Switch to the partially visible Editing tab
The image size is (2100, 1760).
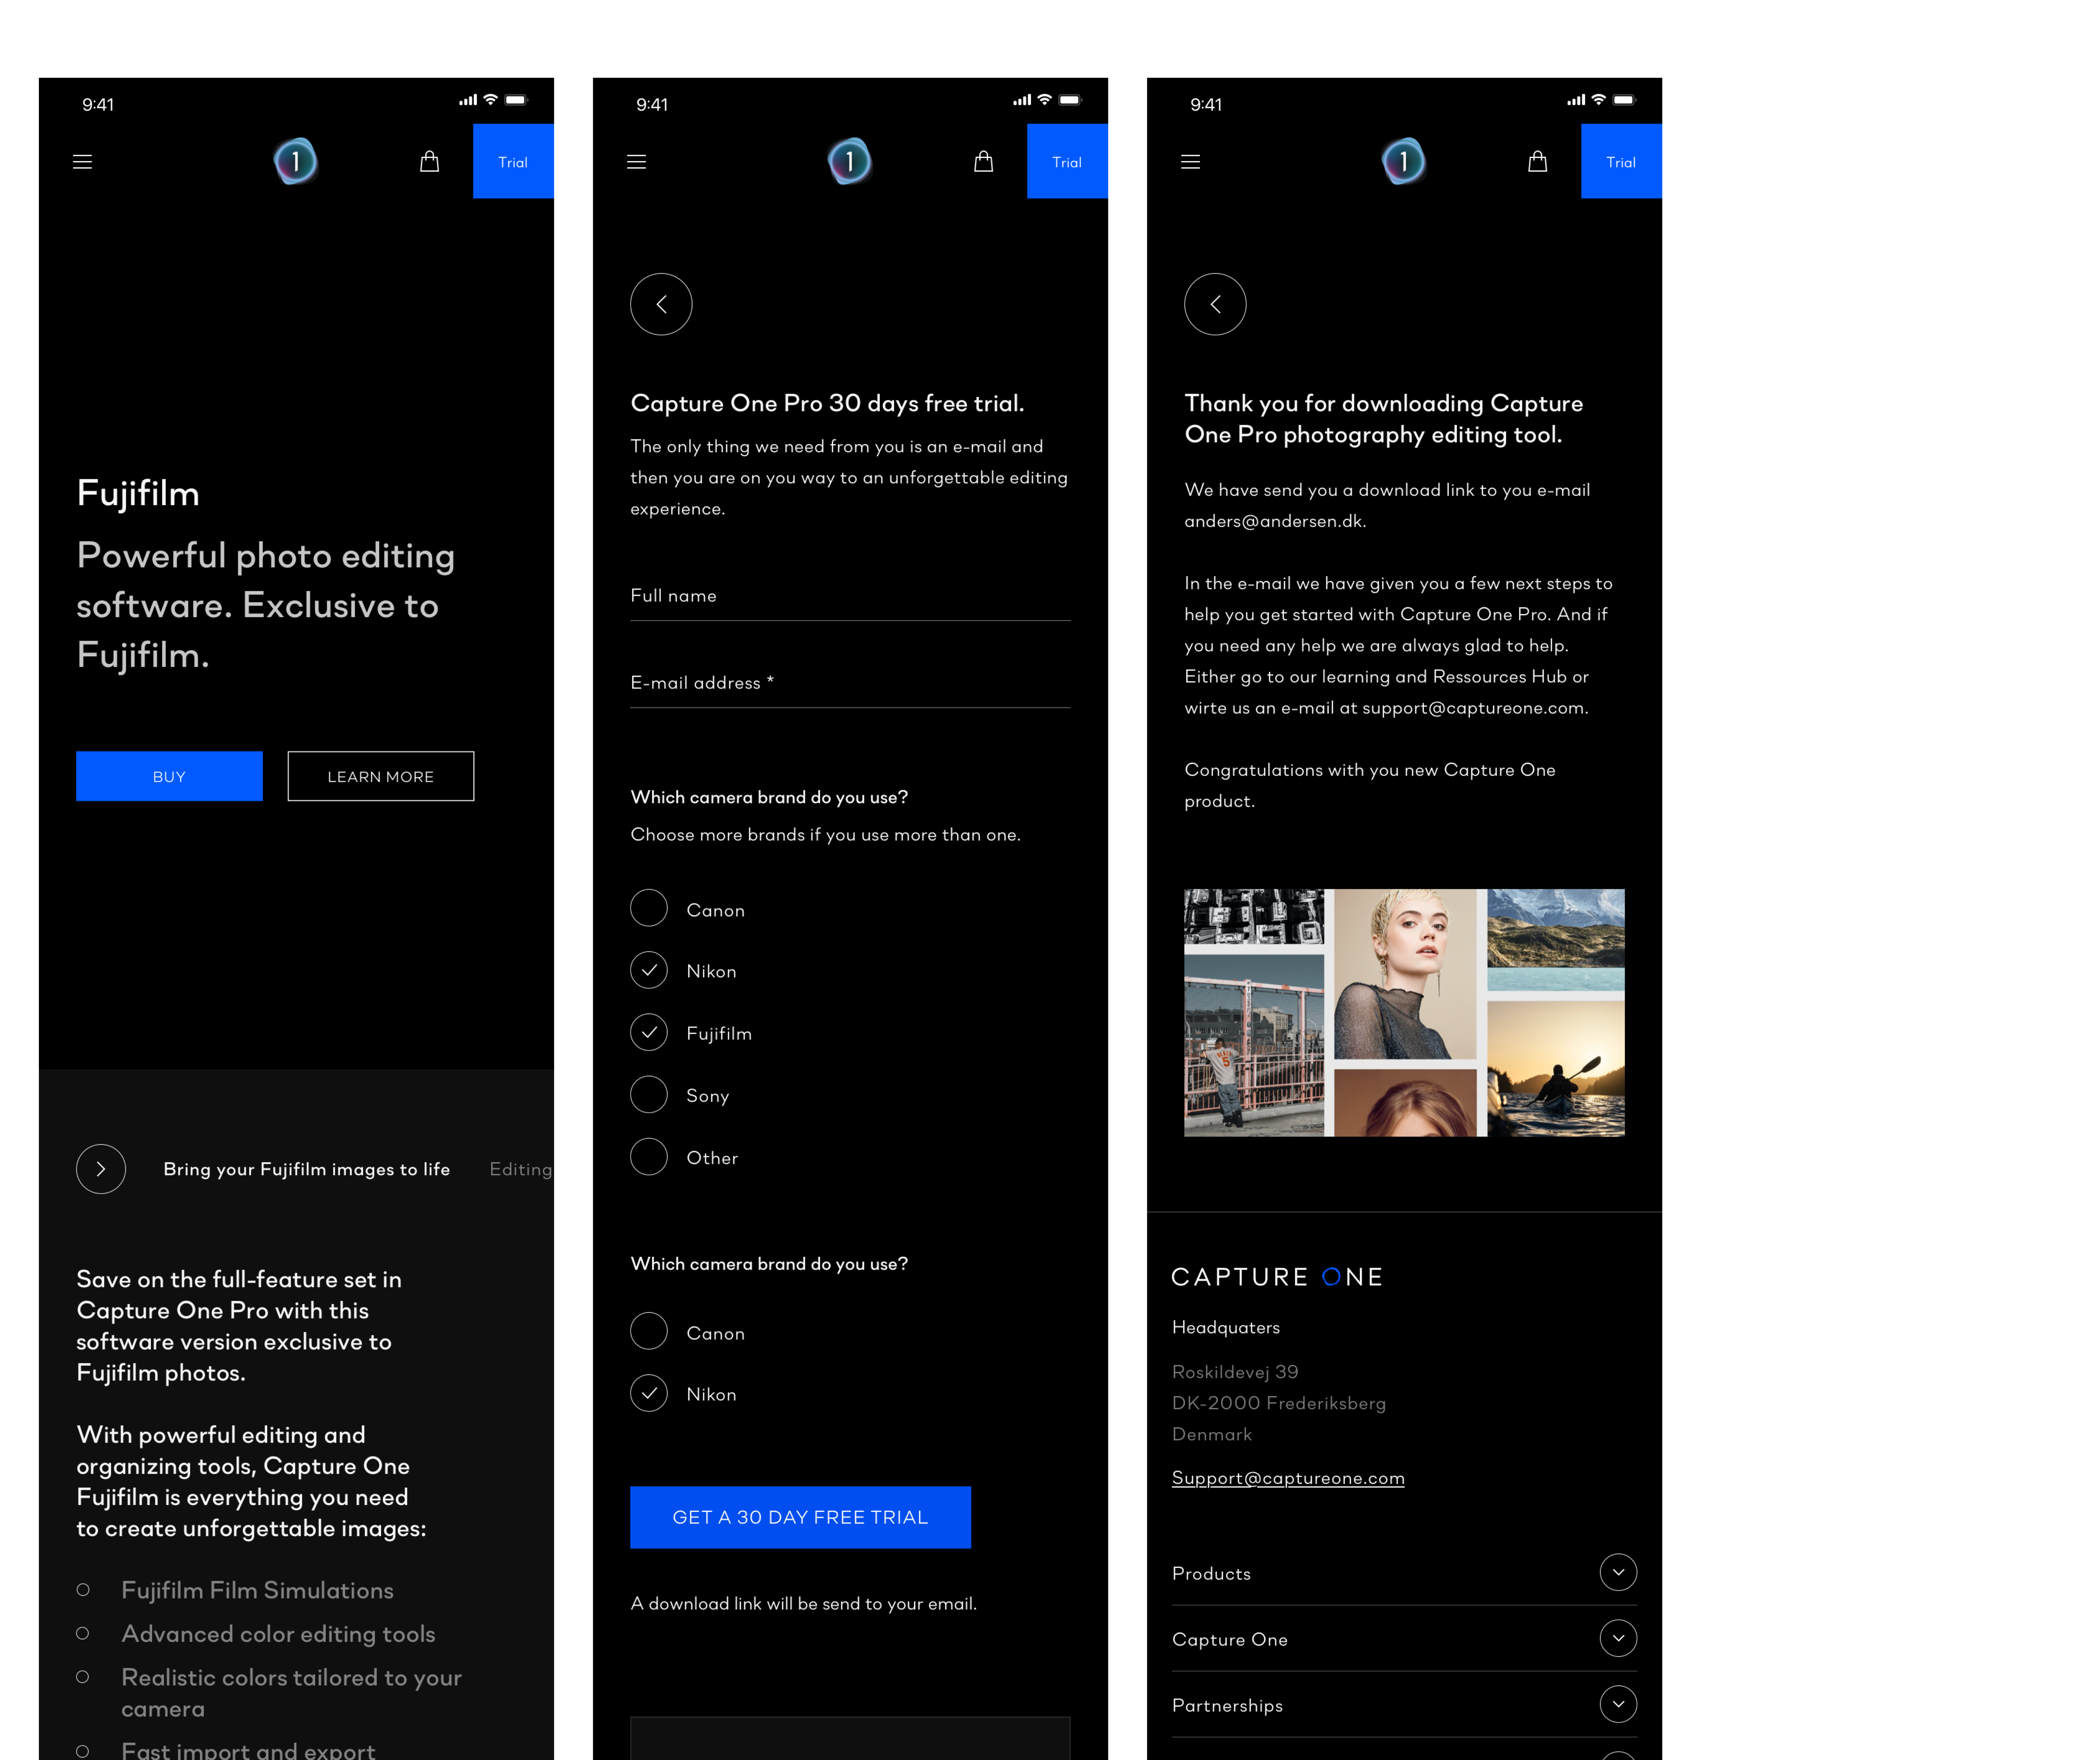pyautogui.click(x=521, y=1169)
